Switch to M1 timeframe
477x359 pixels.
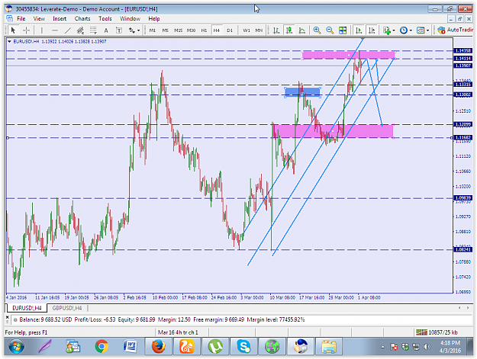[153, 30]
